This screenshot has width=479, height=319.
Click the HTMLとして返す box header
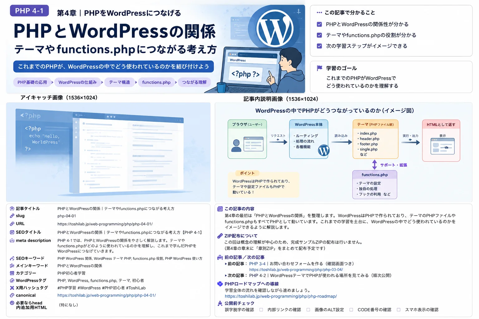click(441, 124)
